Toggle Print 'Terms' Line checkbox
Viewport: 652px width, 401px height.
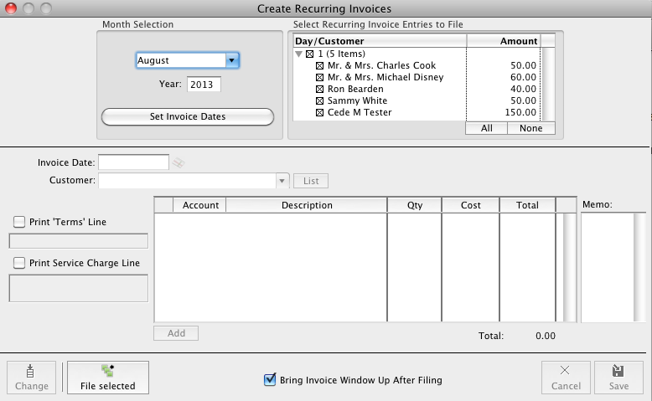(x=19, y=222)
